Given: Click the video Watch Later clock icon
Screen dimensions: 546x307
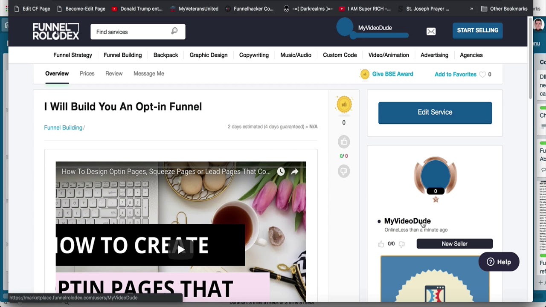Looking at the screenshot, I should point(281,171).
